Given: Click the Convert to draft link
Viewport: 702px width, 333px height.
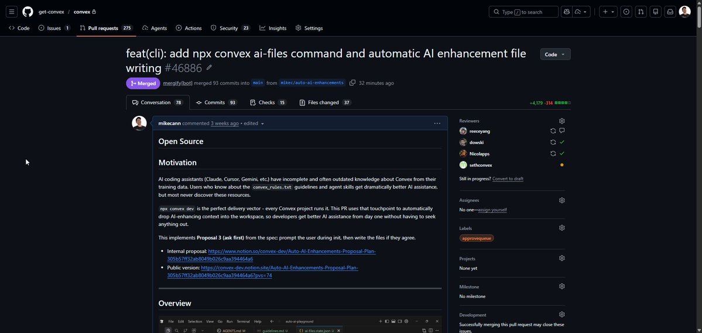Looking at the screenshot, I should 508,178.
